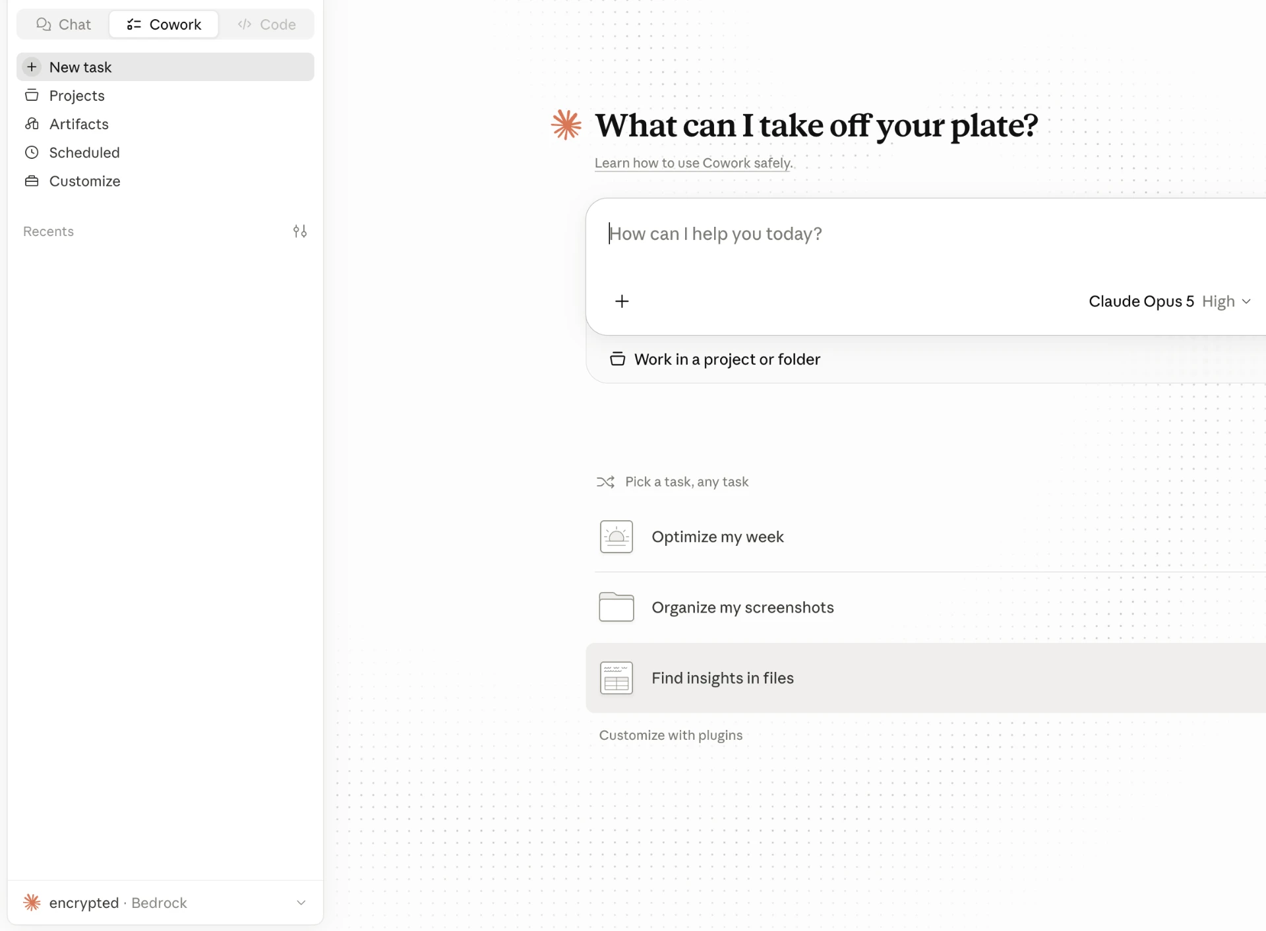The width and height of the screenshot is (1266, 931).
Task: Open Scheduled tasks in the sidebar
Action: 166,152
